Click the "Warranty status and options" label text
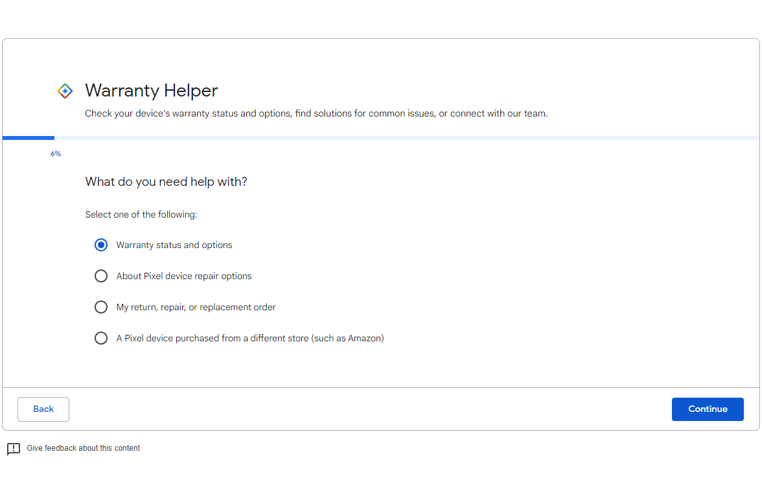Image resolution: width=762 pixels, height=478 pixels. point(174,245)
